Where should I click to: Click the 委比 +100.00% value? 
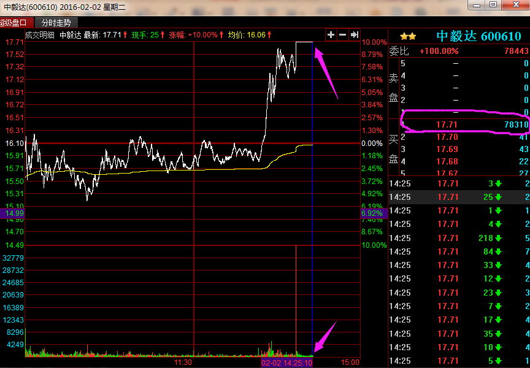point(439,51)
